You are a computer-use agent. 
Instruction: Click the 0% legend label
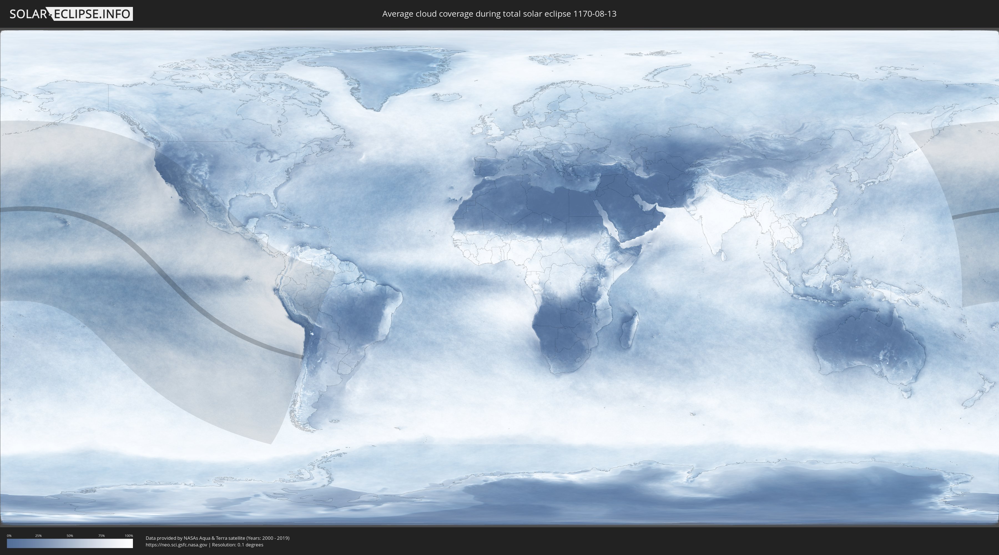(9, 536)
